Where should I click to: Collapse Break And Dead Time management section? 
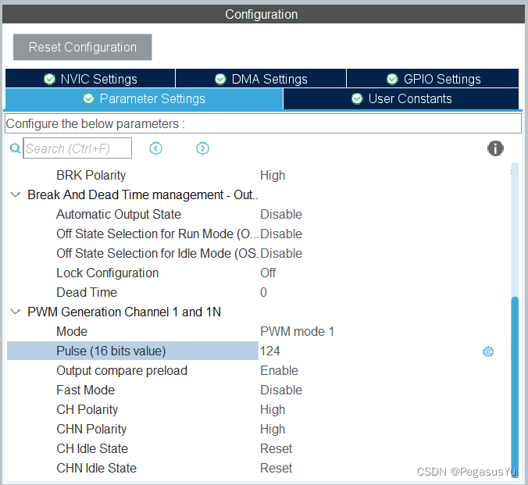(x=16, y=194)
